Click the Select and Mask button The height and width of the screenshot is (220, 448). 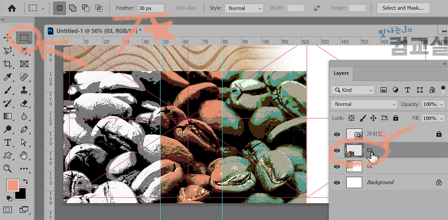click(403, 8)
